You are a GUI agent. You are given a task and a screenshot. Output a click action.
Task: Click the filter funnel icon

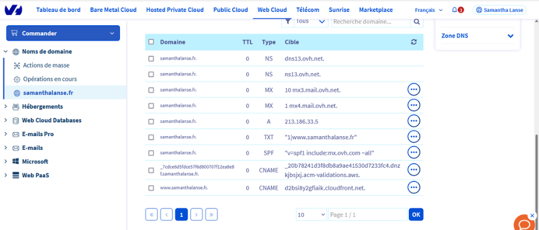(x=288, y=22)
